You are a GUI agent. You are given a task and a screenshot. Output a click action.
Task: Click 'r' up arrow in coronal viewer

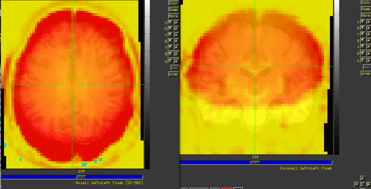click(x=369, y=34)
